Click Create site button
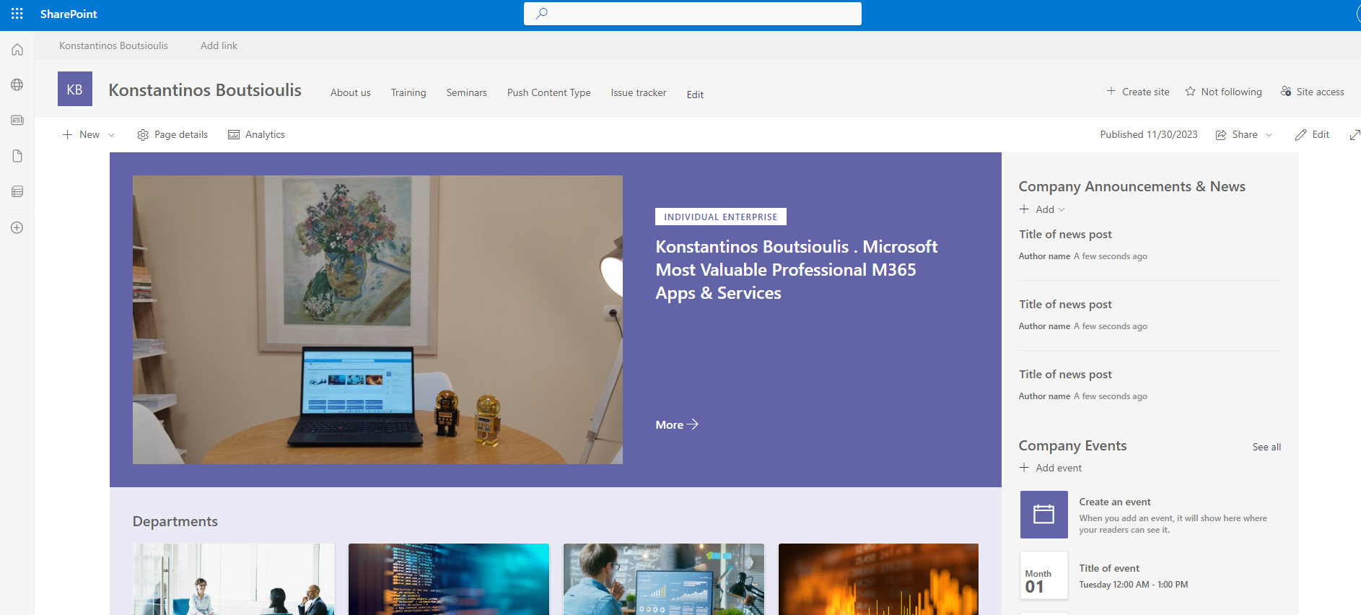1361x615 pixels. coord(1138,92)
